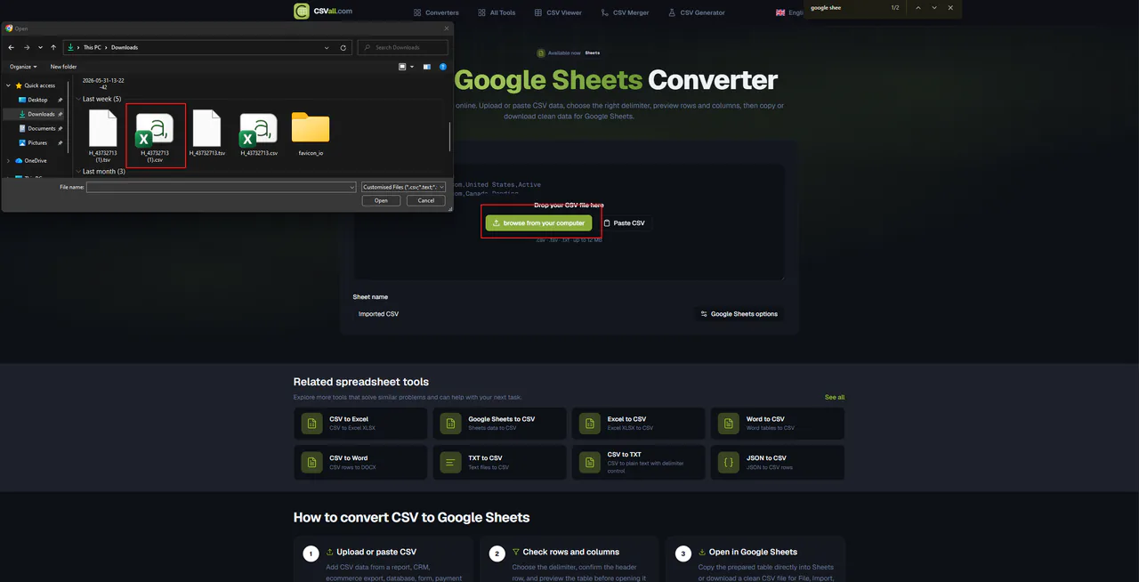
Task: Create a New folder
Action: [63, 67]
